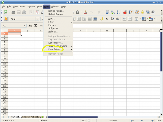Click the Sum sigma icon
Viewport: 163px width, 122px height.
pyautogui.click(x=35, y=26)
